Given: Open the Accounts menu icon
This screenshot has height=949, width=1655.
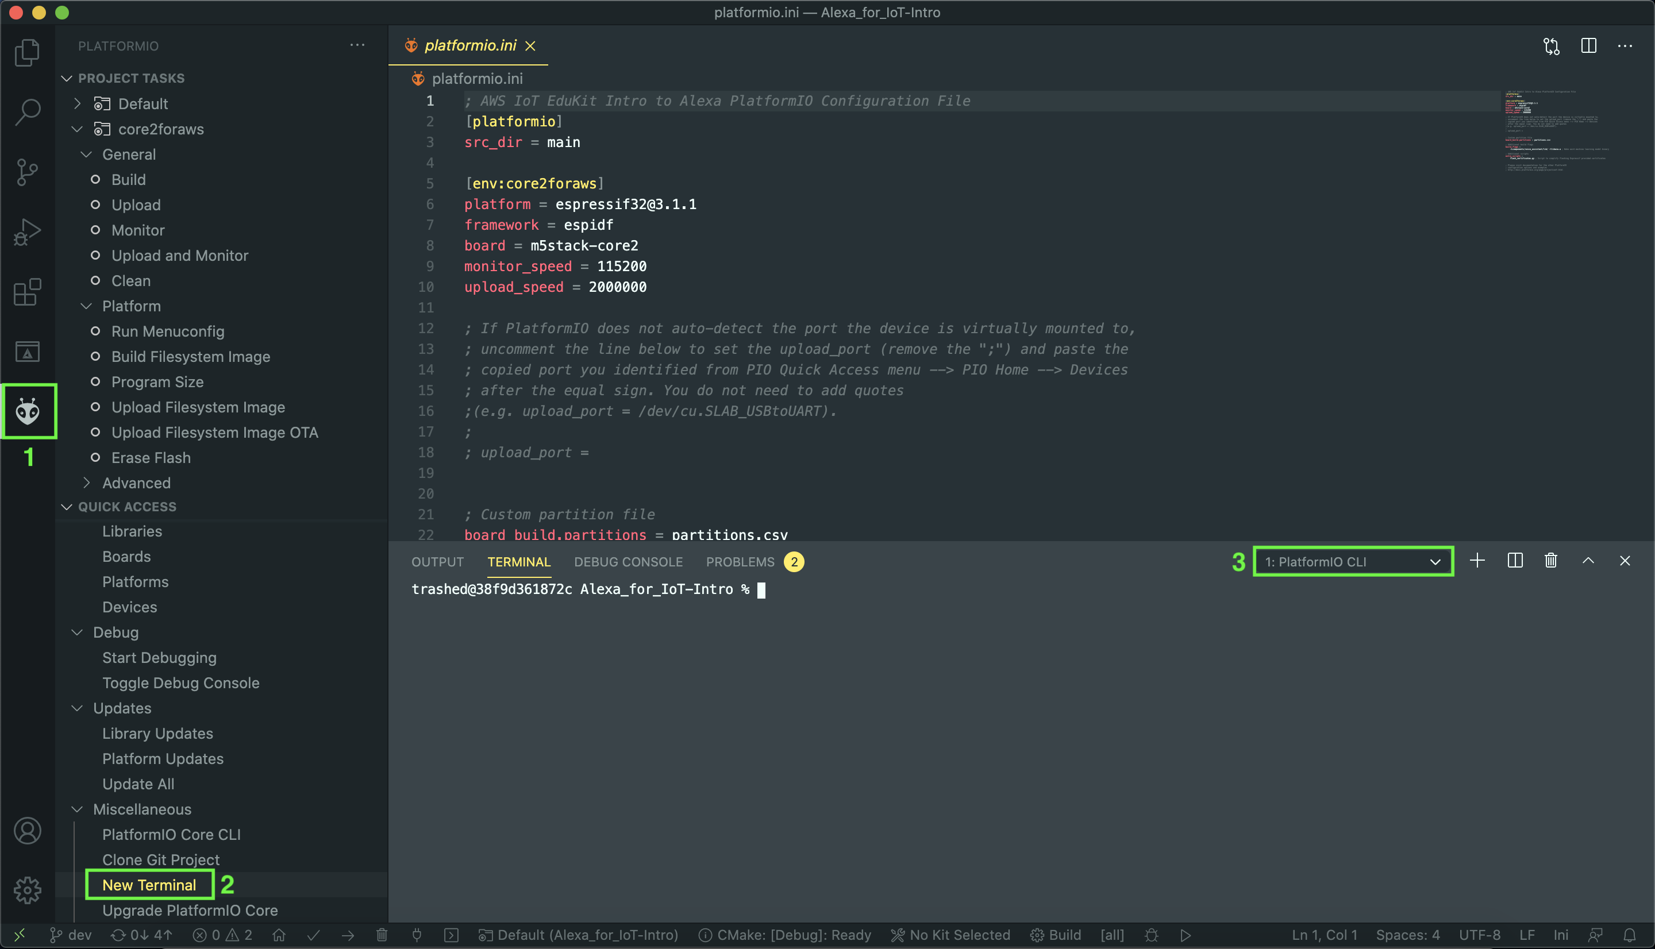Looking at the screenshot, I should pos(28,831).
